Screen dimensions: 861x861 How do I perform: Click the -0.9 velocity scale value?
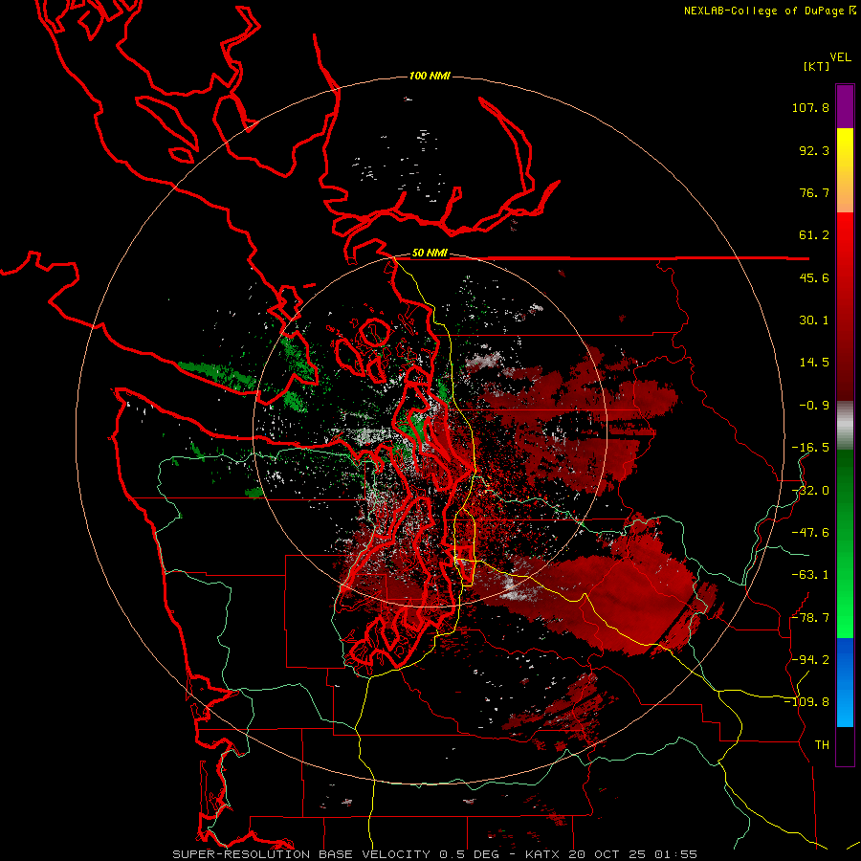click(814, 406)
